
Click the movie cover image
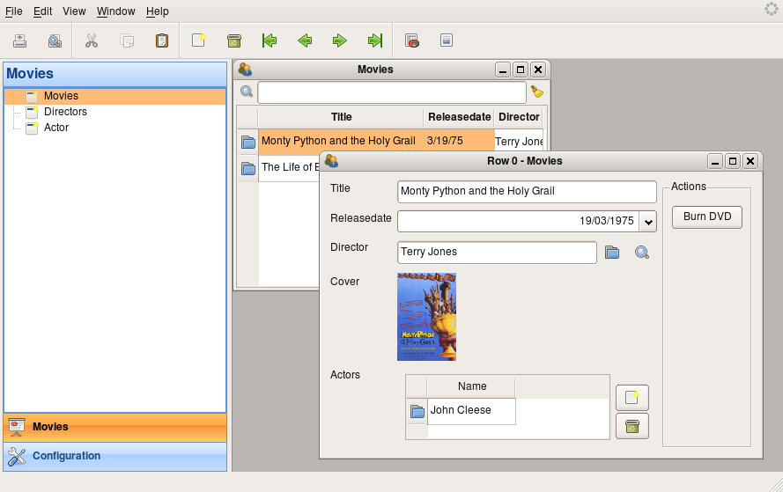[x=426, y=317]
